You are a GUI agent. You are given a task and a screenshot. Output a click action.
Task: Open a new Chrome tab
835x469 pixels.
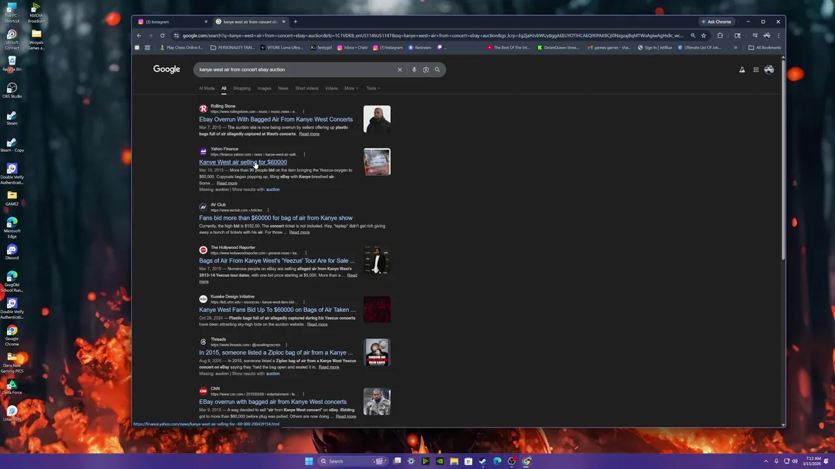[295, 21]
